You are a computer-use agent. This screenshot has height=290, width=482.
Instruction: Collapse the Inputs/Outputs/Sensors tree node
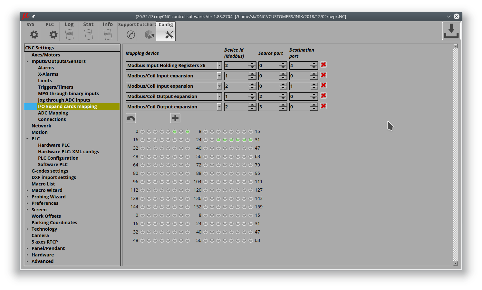coord(27,61)
